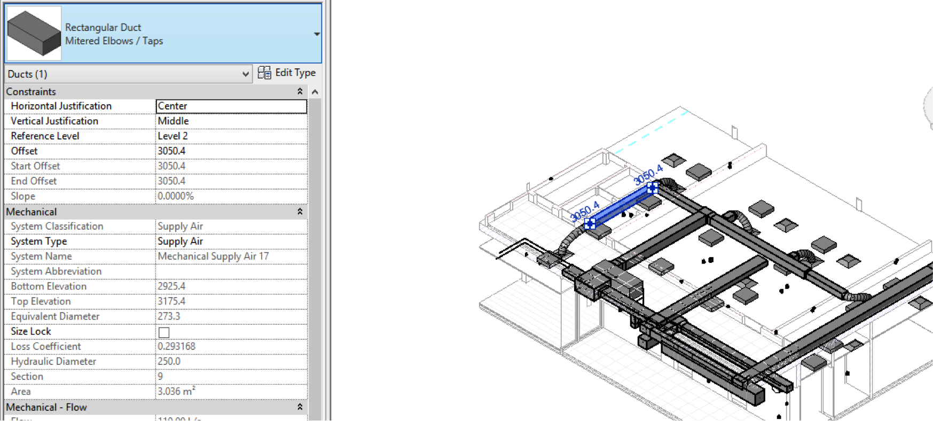Screen dimensions: 933x421
Task: Collapse the Mechanical - Flow section
Action: coord(300,407)
